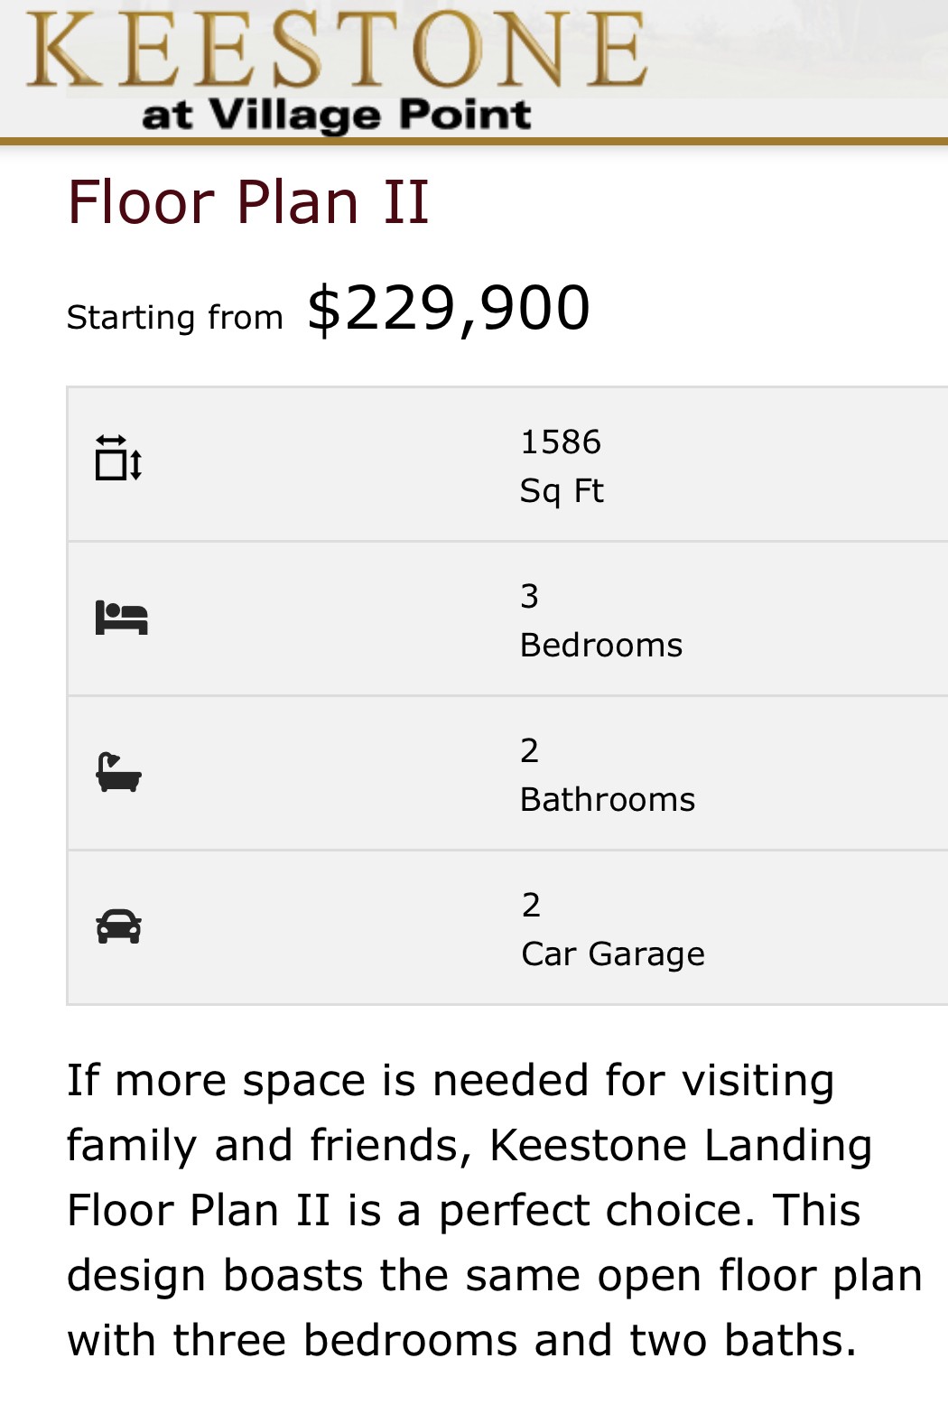Click the $229,900 starting price
The image size is (948, 1414).
(449, 309)
